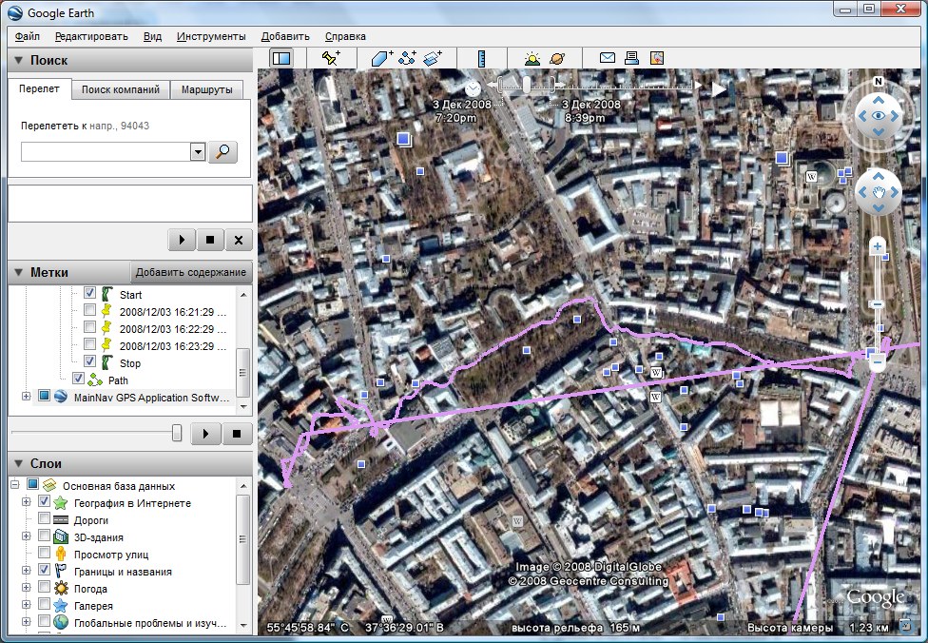Email the current view
Screen dimensions: 928x643
tap(608, 58)
